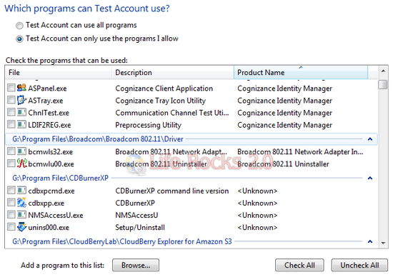Select the cdbxpp.exe CDBurnerXP icon

[x=21, y=203]
